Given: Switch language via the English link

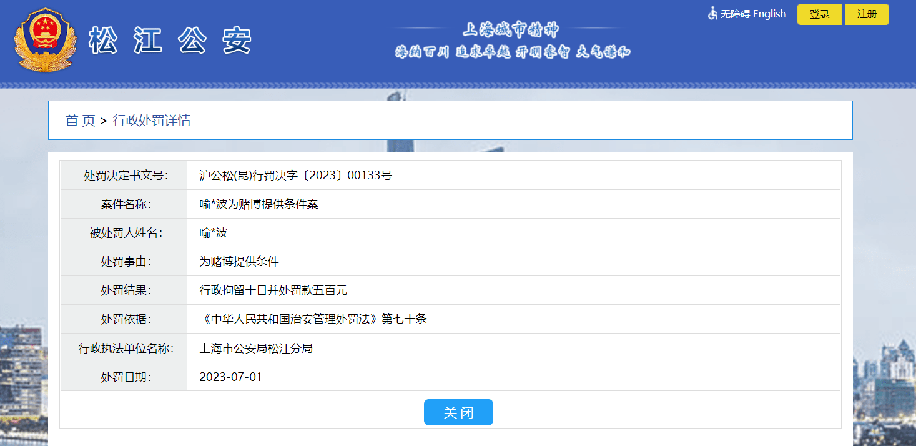Looking at the screenshot, I should click(770, 14).
